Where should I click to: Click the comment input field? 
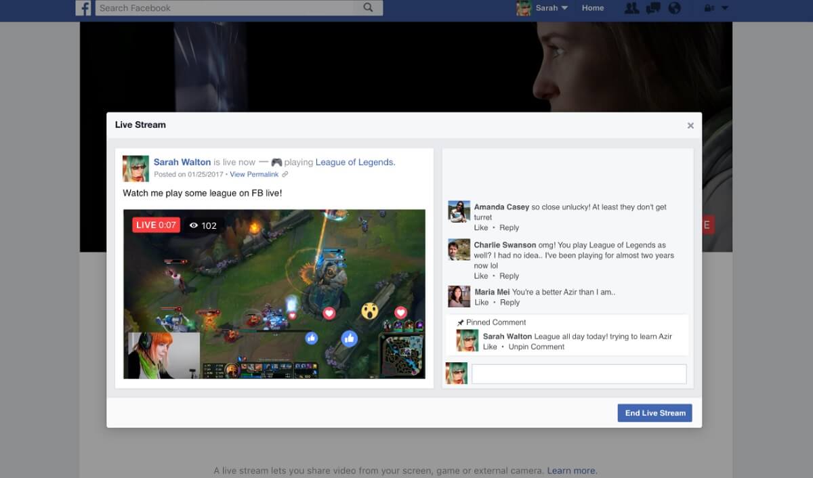tap(579, 373)
